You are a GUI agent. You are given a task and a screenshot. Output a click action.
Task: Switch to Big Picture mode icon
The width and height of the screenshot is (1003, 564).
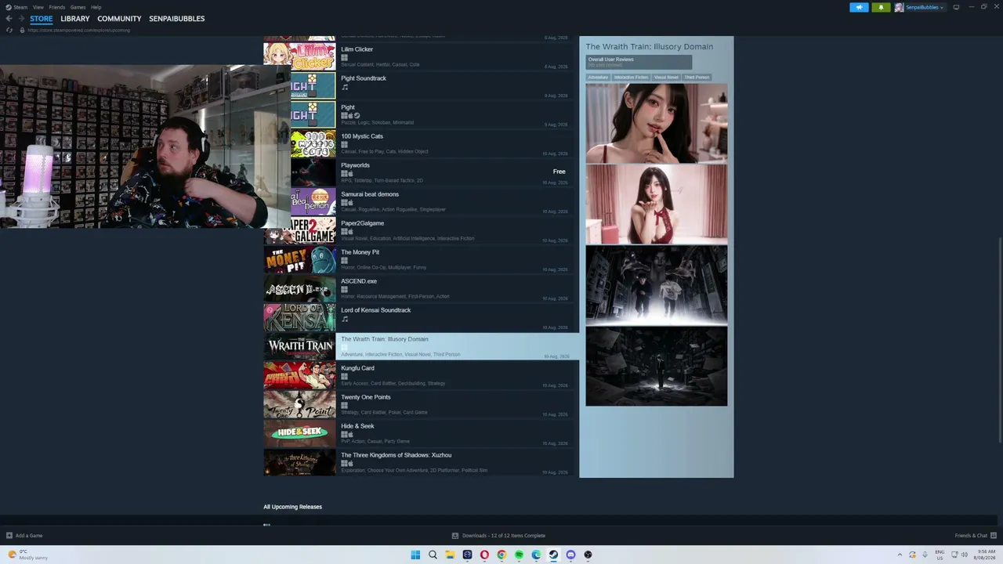tap(956, 7)
